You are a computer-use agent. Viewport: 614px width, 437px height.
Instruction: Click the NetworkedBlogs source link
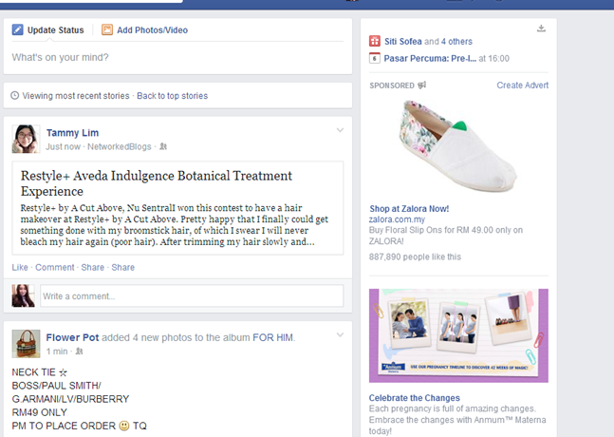pos(119,146)
